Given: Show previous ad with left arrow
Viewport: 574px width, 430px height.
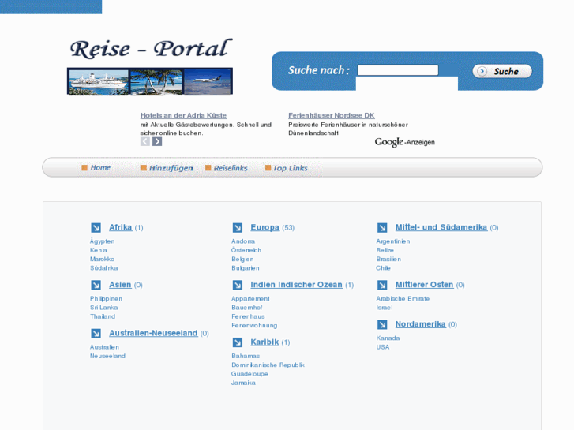Looking at the screenshot, I should coord(145,142).
